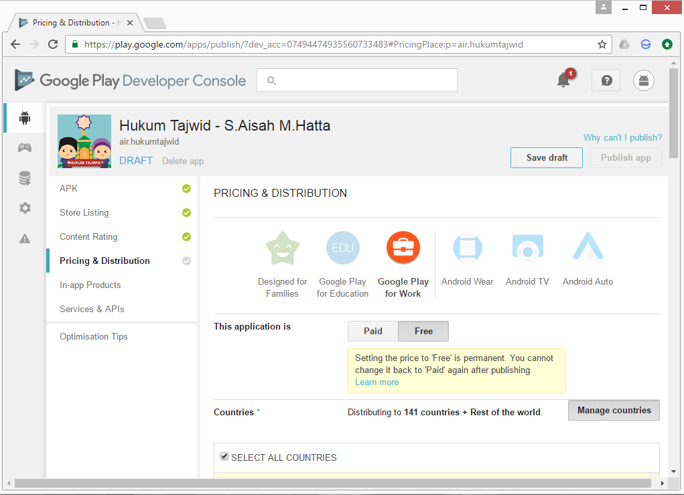
Task: Click blue sync extension icon
Action: coord(646,44)
